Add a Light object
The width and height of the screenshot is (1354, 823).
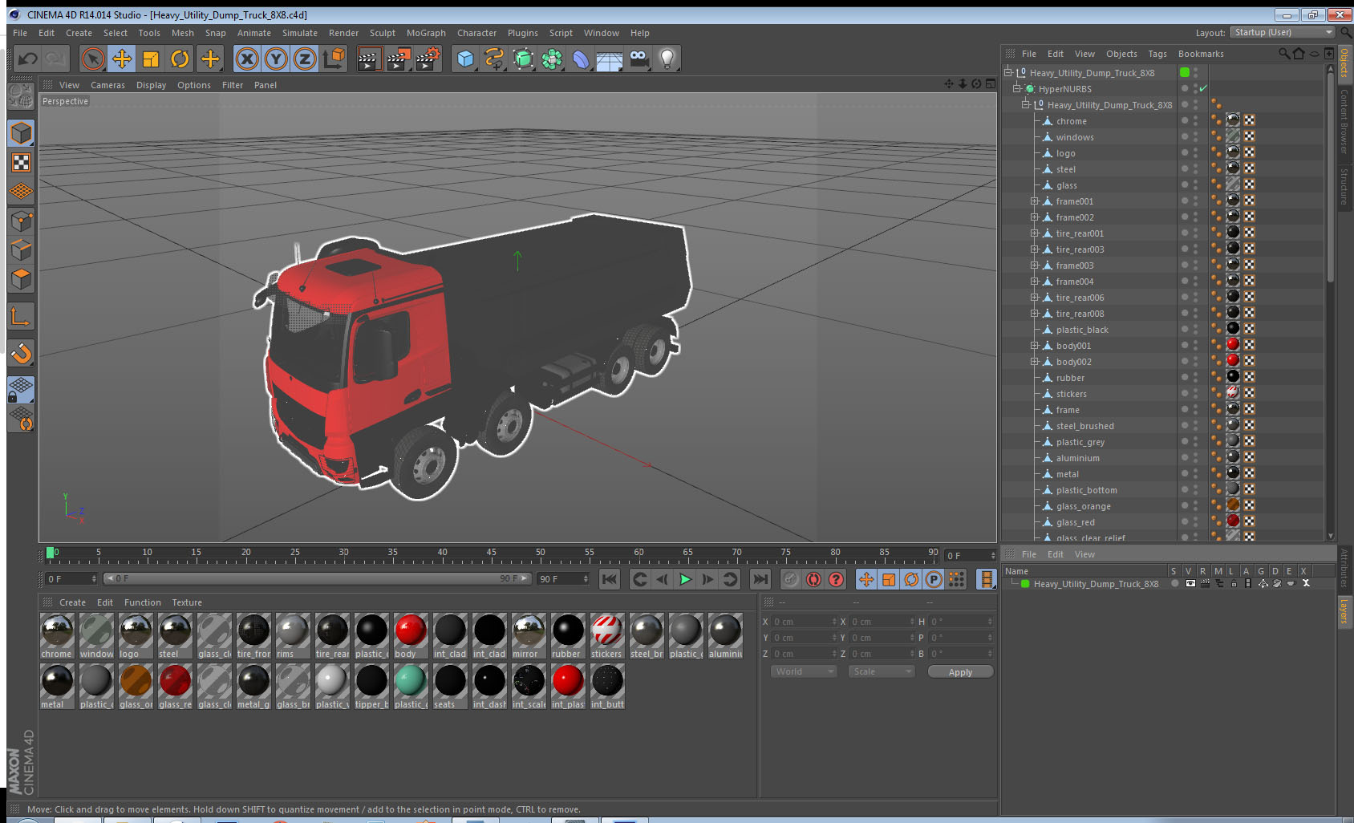pos(667,59)
